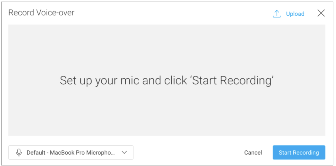Click the blue Start Recording button

(x=299, y=153)
